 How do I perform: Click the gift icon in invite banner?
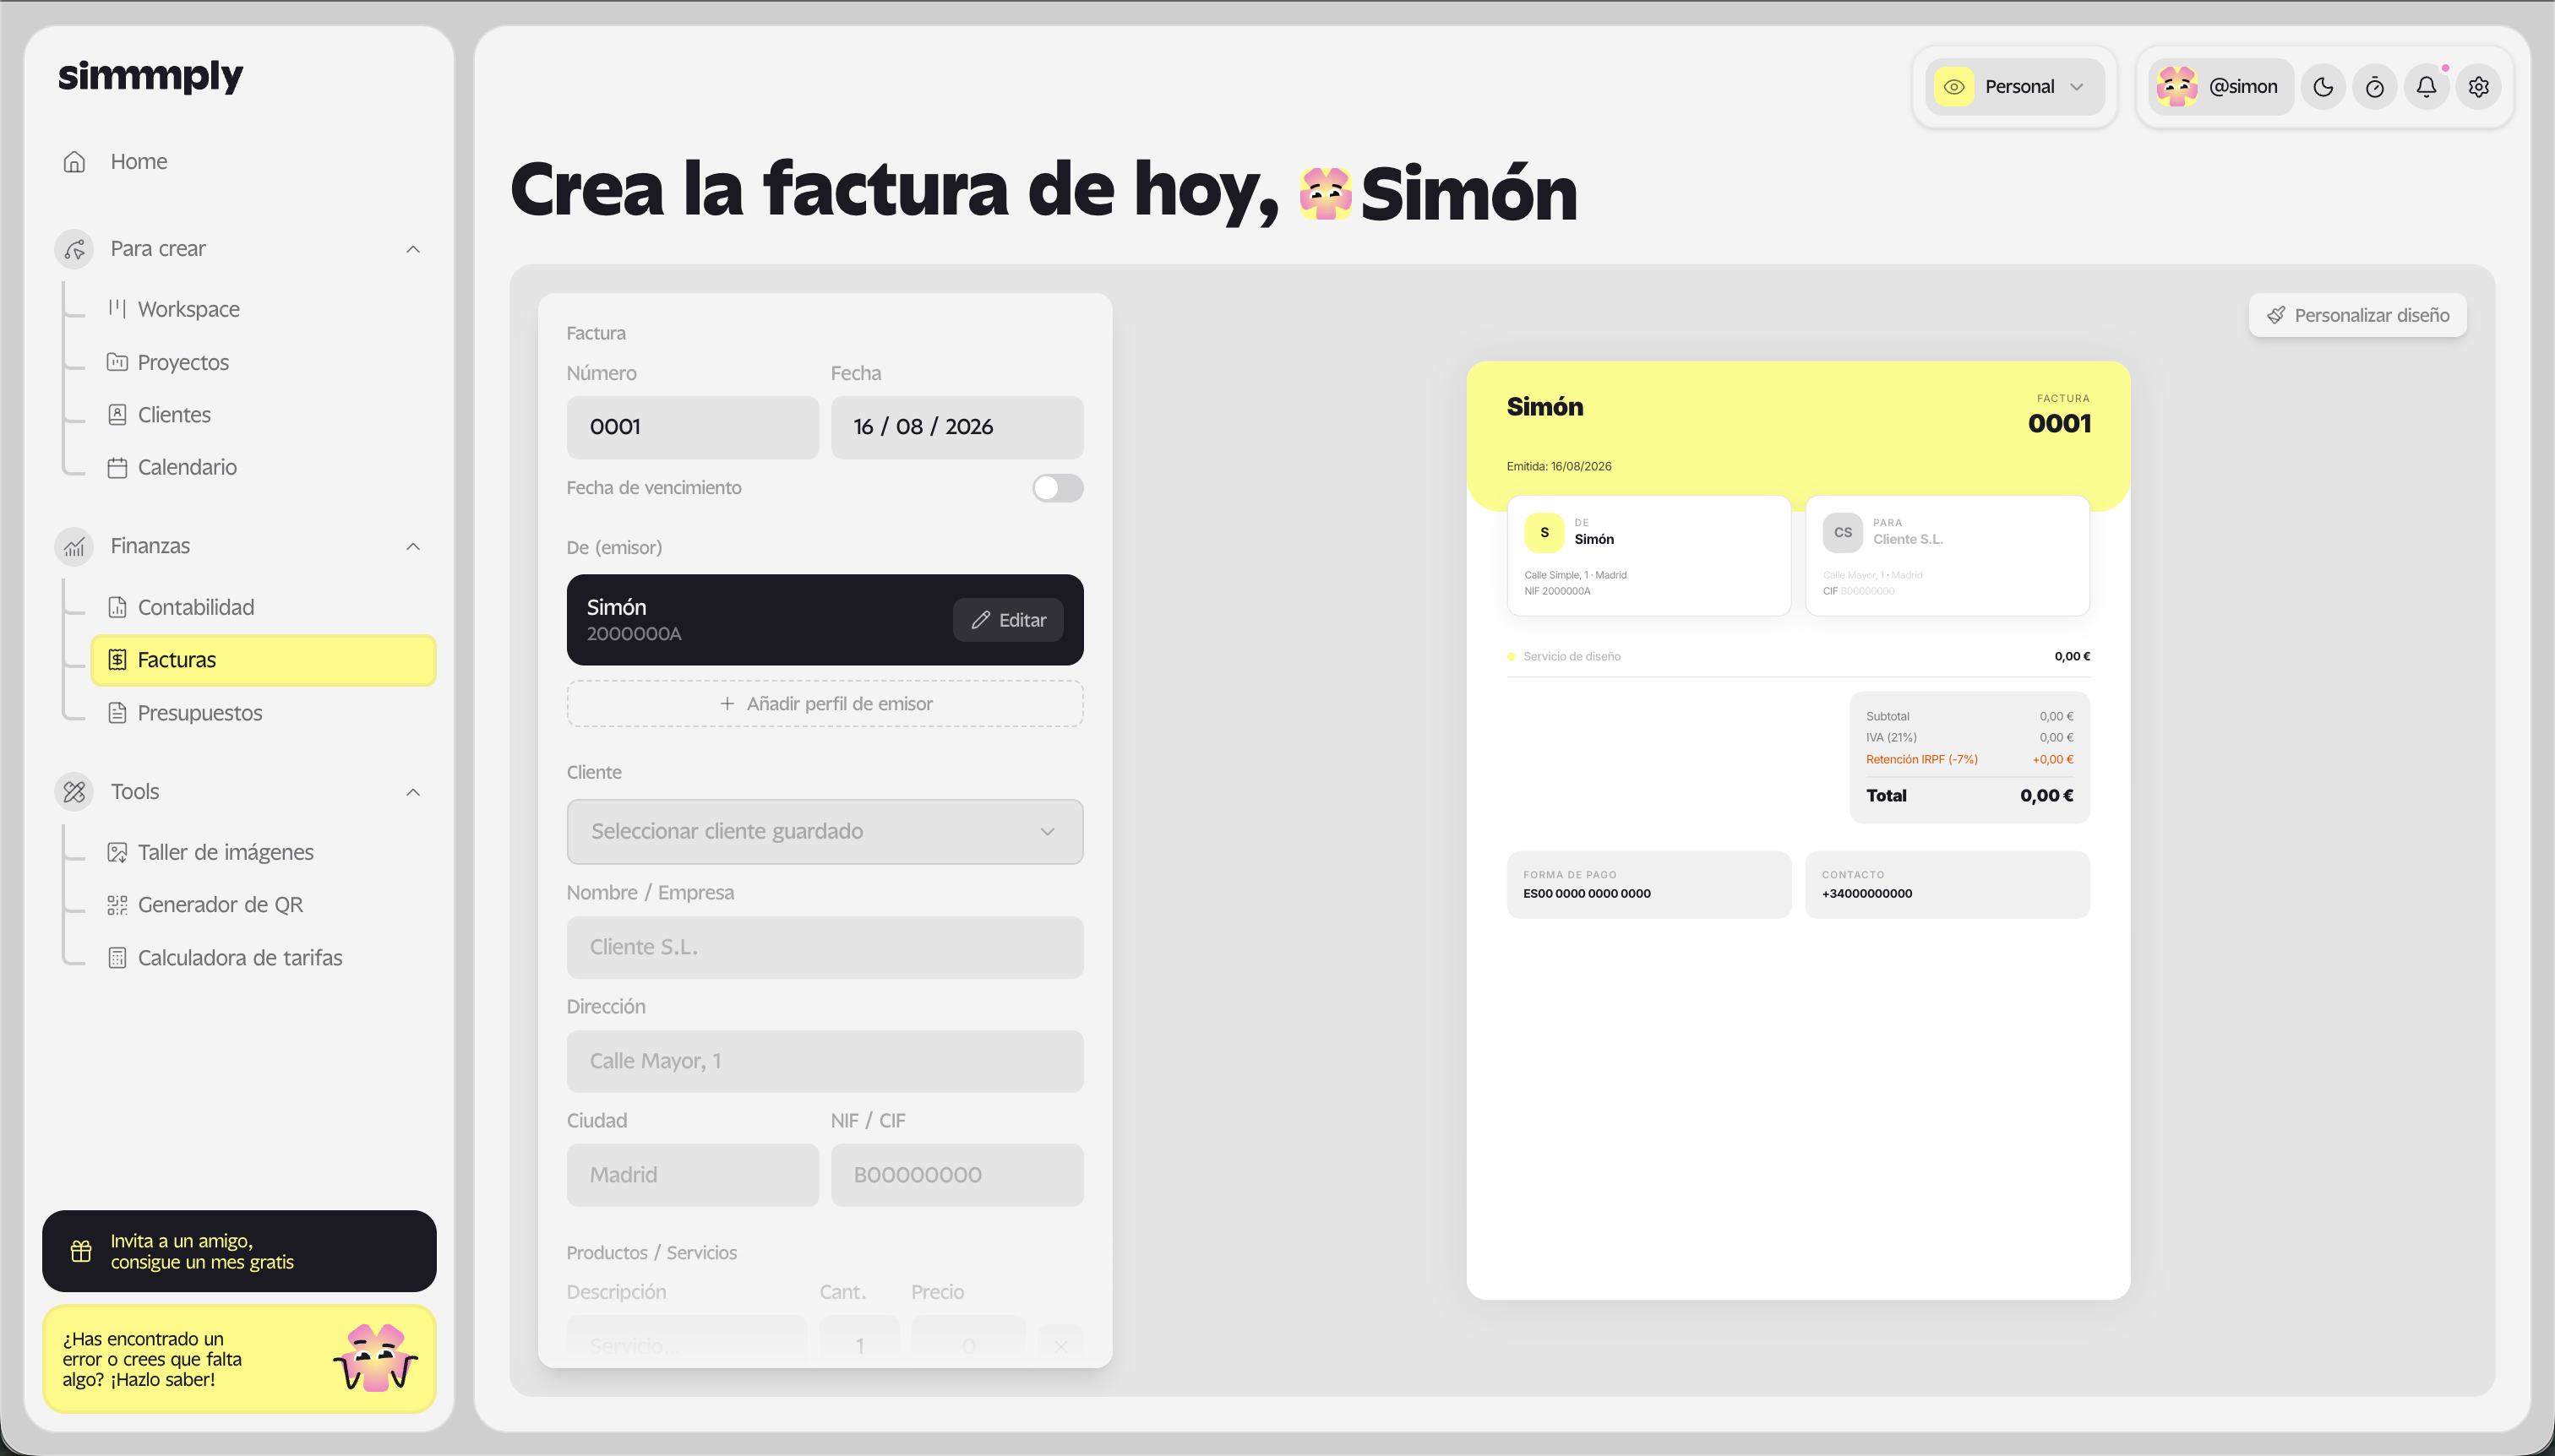[81, 1251]
